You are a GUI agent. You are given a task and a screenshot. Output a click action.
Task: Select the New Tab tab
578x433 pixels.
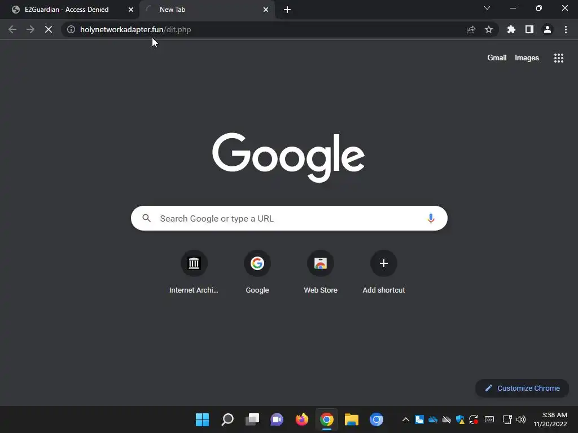click(207, 10)
